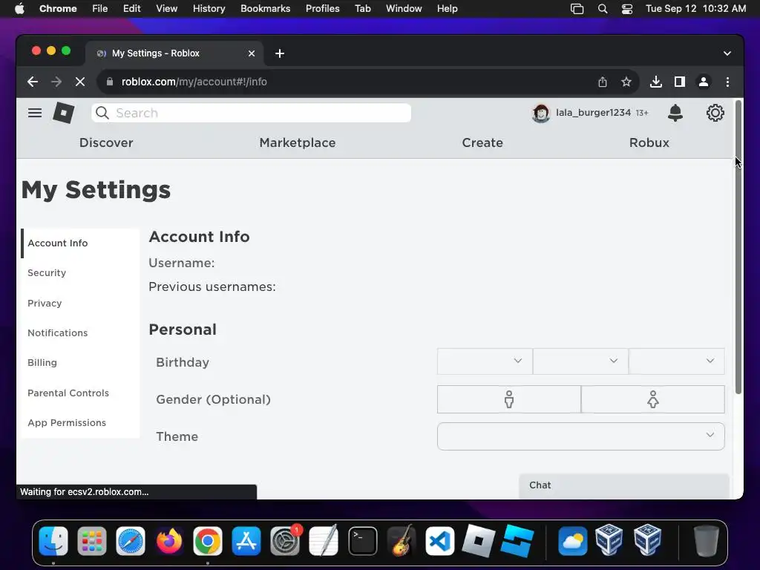Open the Profiles menu in menu bar
The width and height of the screenshot is (760, 570).
pos(322,9)
